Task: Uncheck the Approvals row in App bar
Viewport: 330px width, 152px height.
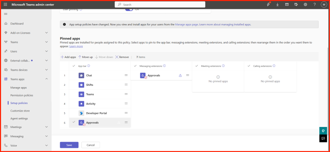Action: (74, 122)
